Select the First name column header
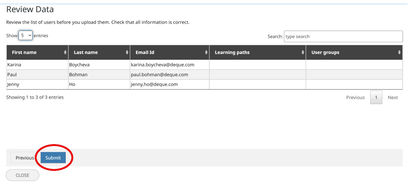411x186 pixels. 24,52
